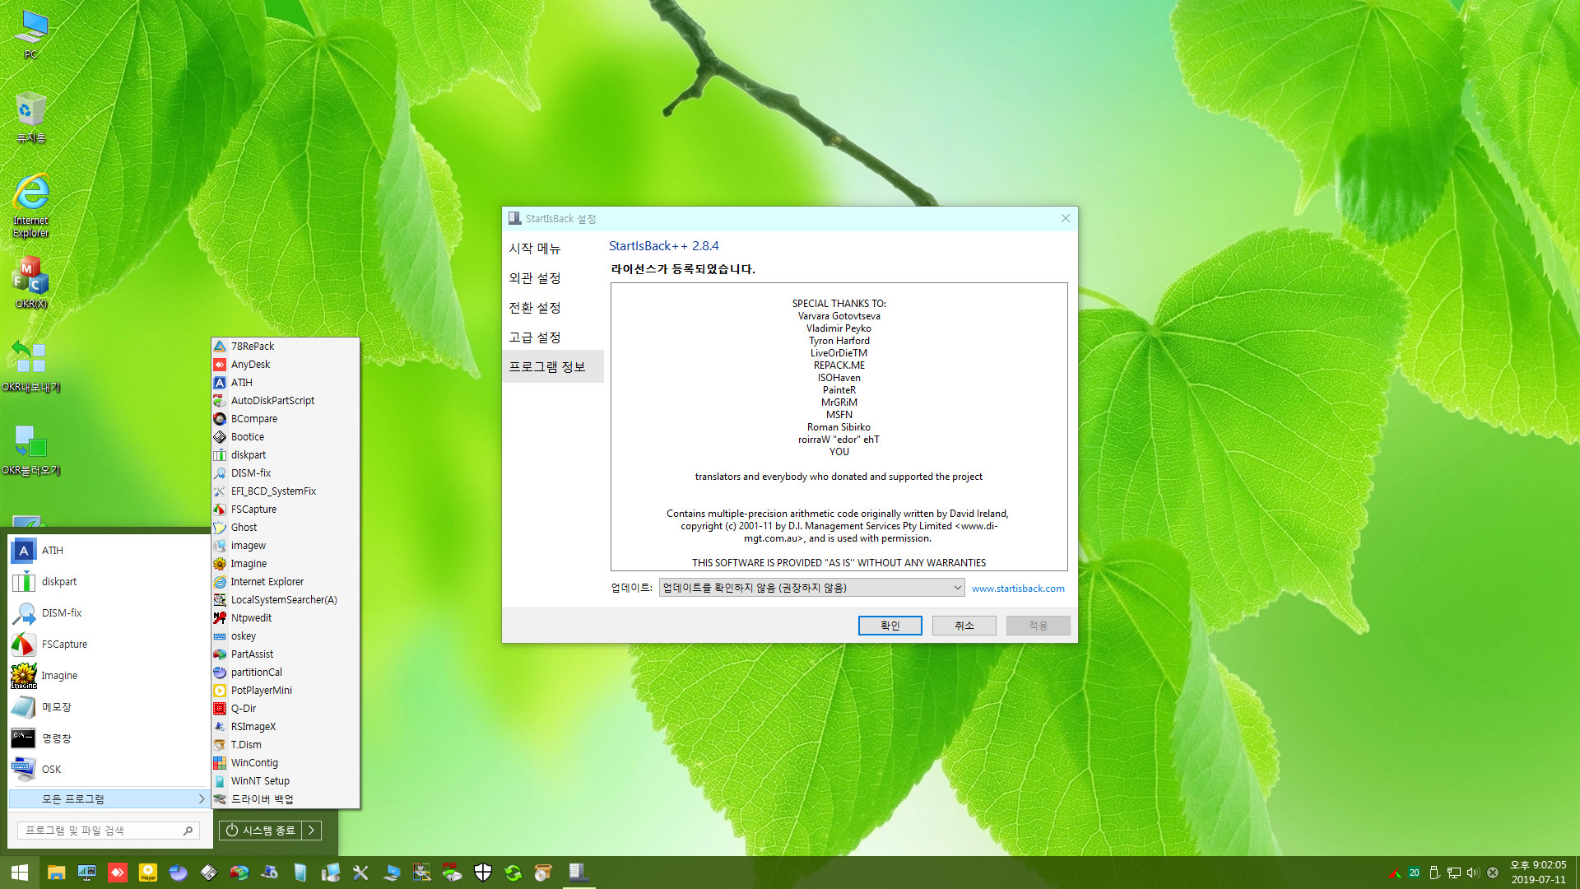Image resolution: width=1580 pixels, height=889 pixels.
Task: Open the OKR(X) desktop icon
Action: pyautogui.click(x=30, y=282)
